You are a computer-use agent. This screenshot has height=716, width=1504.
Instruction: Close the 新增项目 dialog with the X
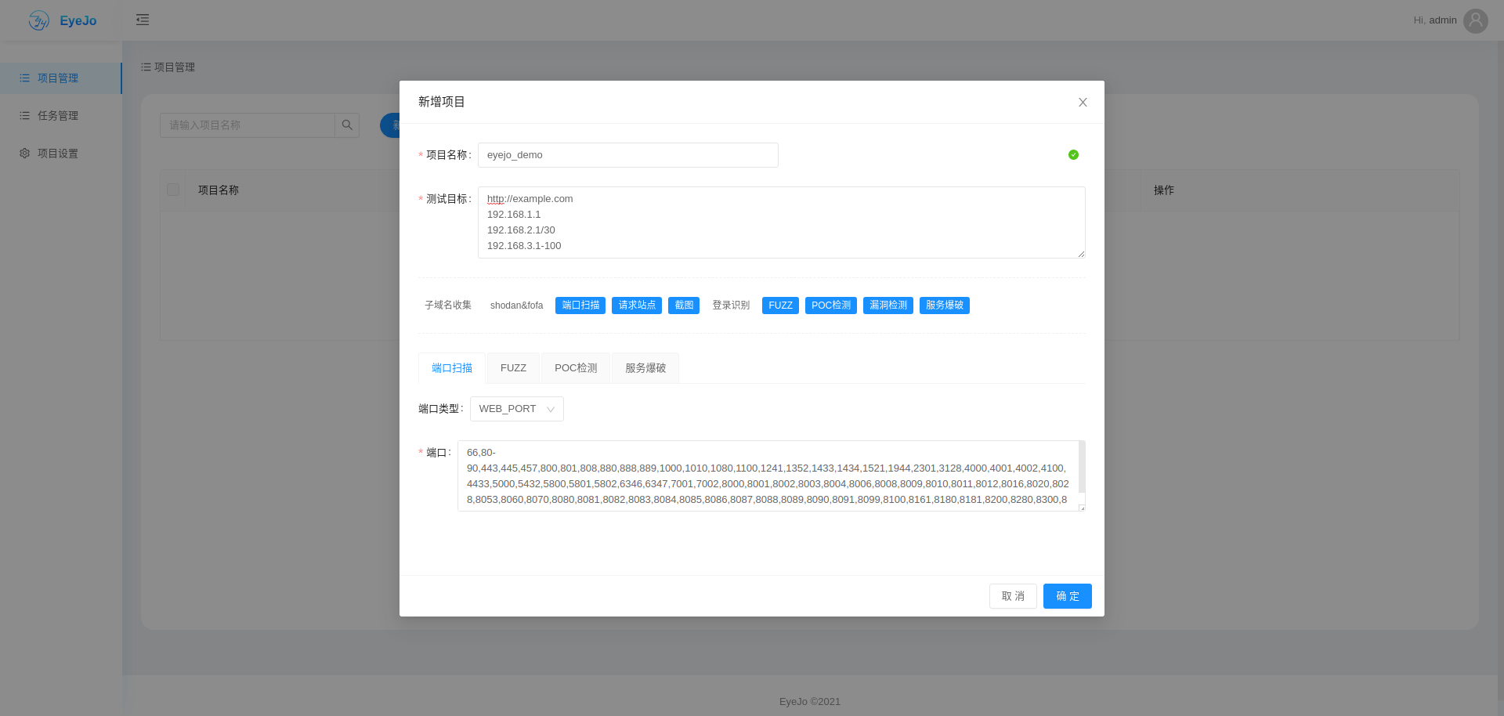[x=1083, y=103]
